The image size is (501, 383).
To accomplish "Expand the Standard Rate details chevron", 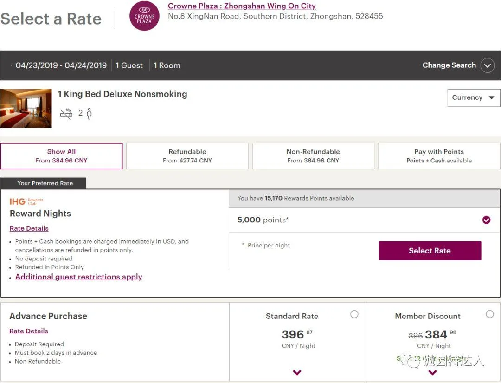I will [x=297, y=372].
